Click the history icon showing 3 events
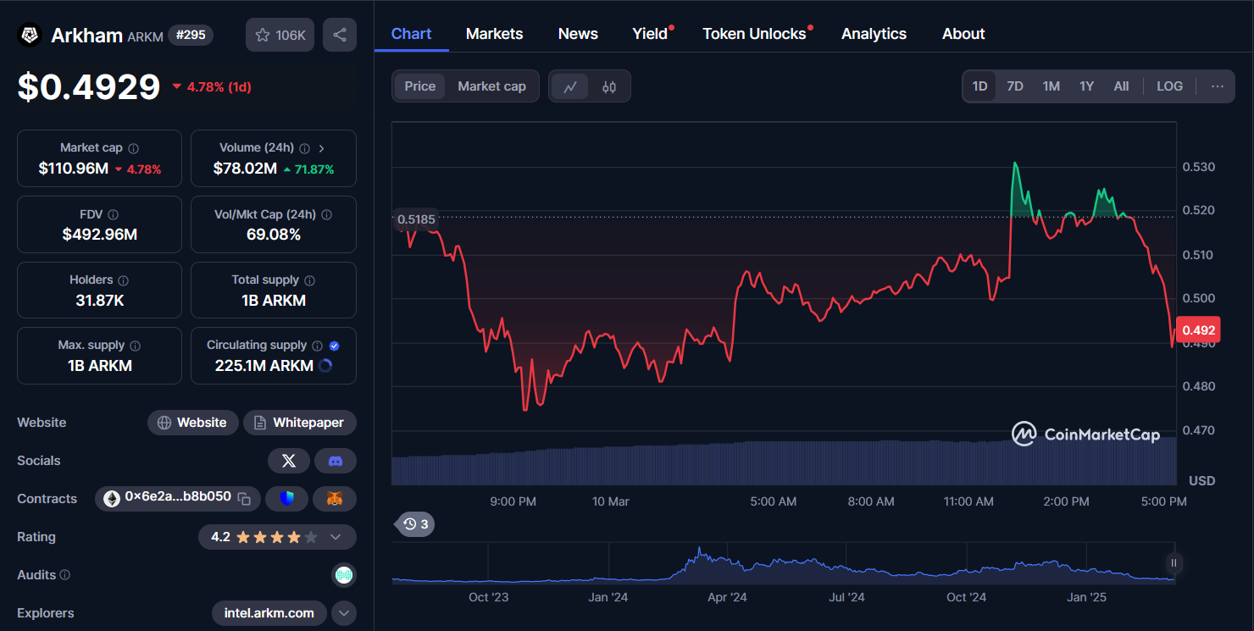The height and width of the screenshot is (631, 1254). (x=413, y=523)
